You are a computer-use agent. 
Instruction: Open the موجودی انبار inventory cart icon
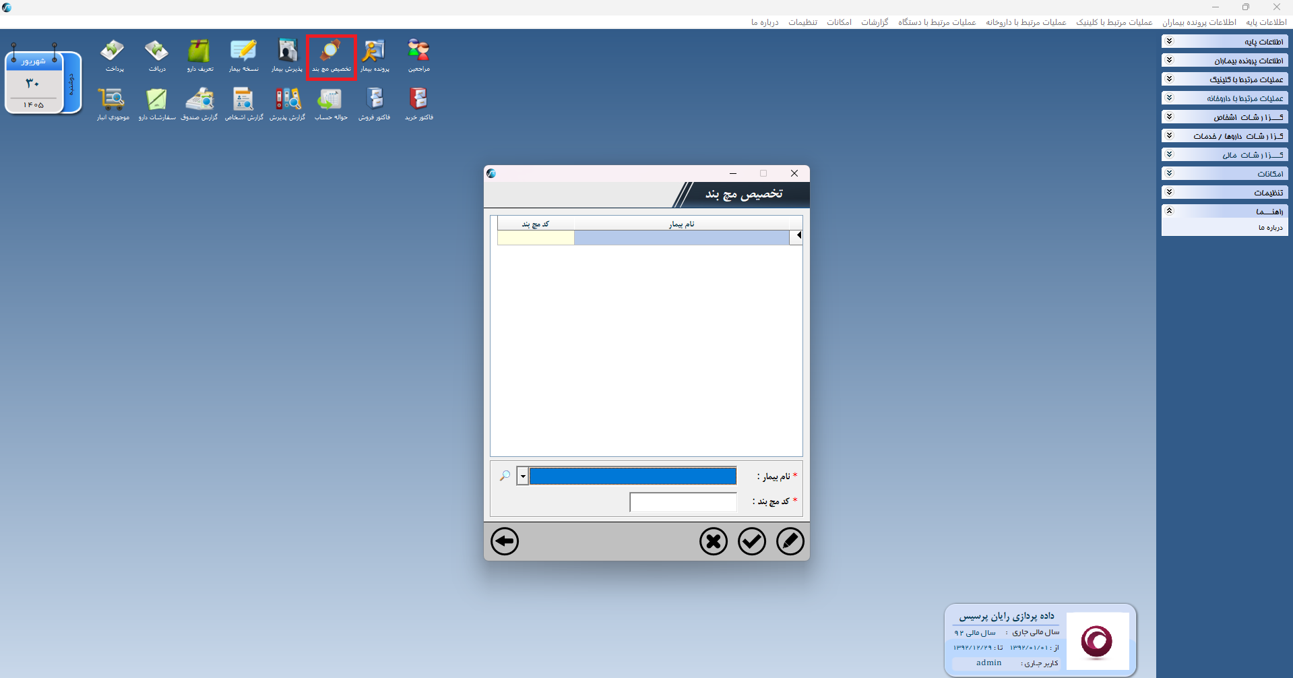coord(113,104)
